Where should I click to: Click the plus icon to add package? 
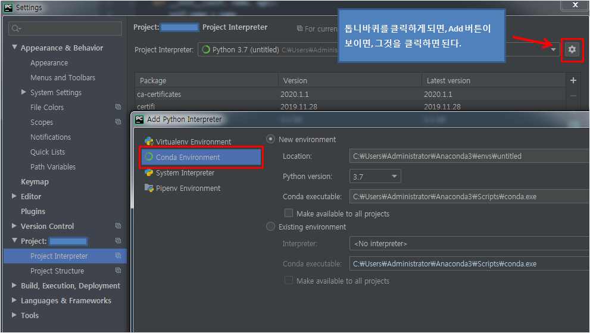pos(573,80)
